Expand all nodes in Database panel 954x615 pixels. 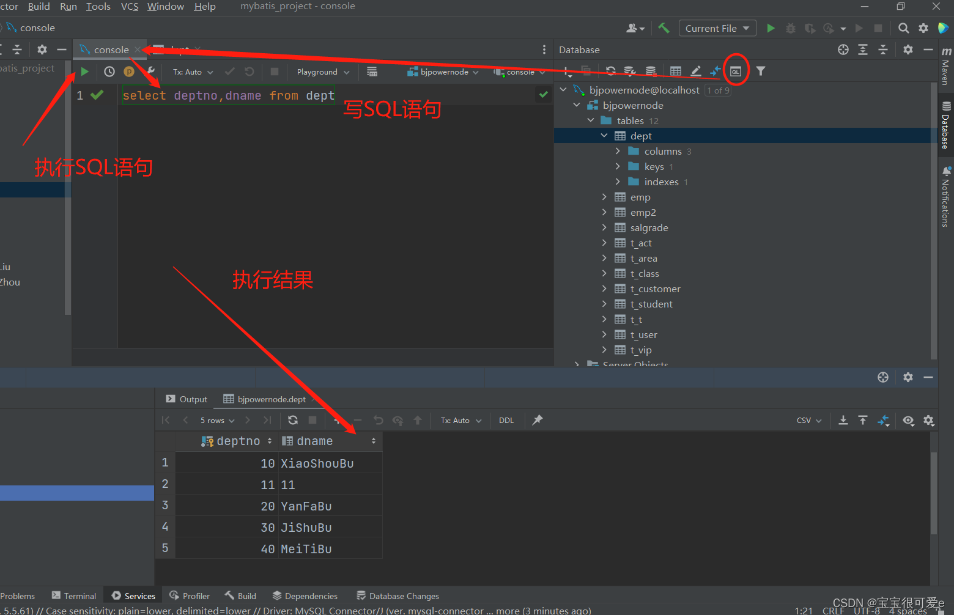(863, 50)
